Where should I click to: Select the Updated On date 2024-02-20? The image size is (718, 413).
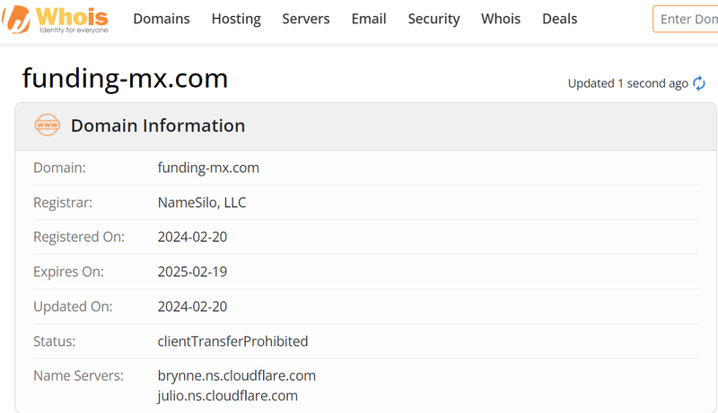tap(192, 306)
